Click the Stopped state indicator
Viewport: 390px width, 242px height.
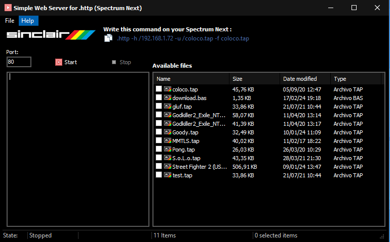(41, 235)
